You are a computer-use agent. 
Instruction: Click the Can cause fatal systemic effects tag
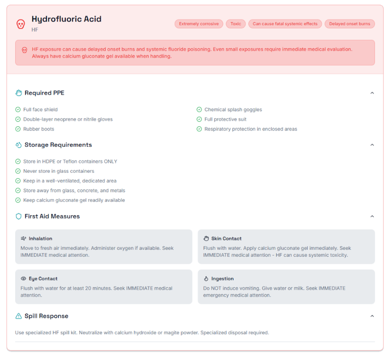285,24
